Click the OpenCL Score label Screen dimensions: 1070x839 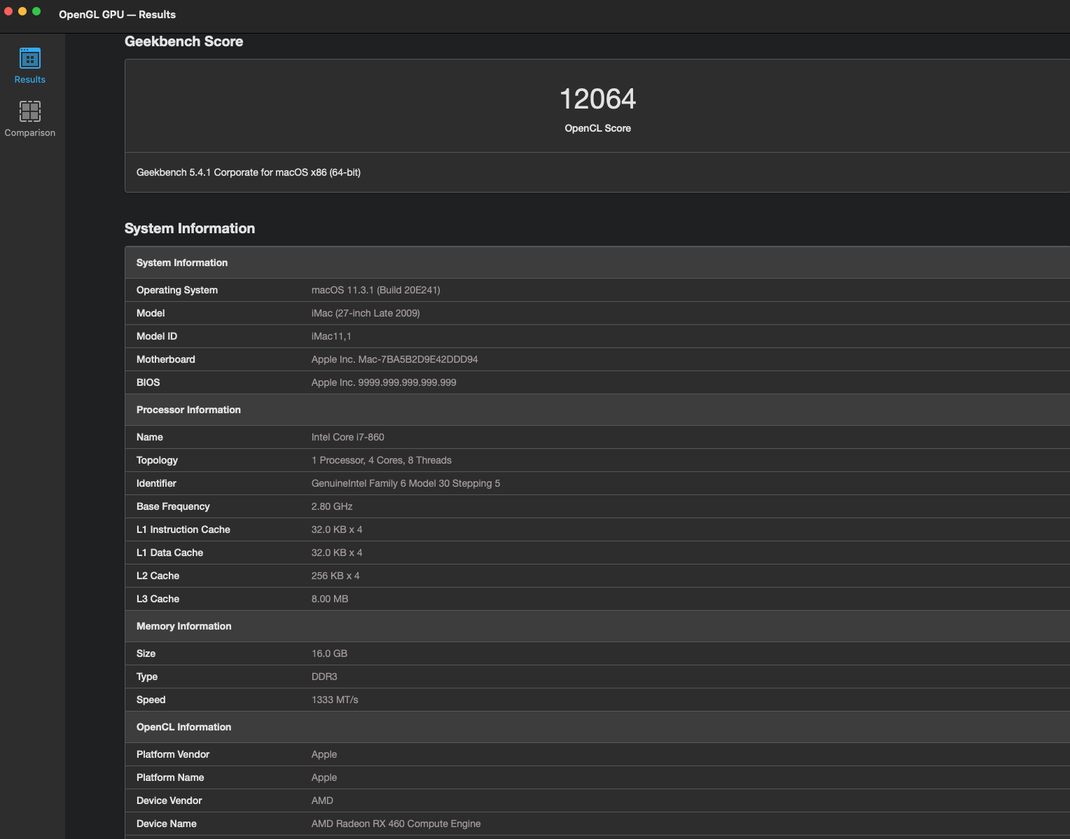pyautogui.click(x=597, y=128)
